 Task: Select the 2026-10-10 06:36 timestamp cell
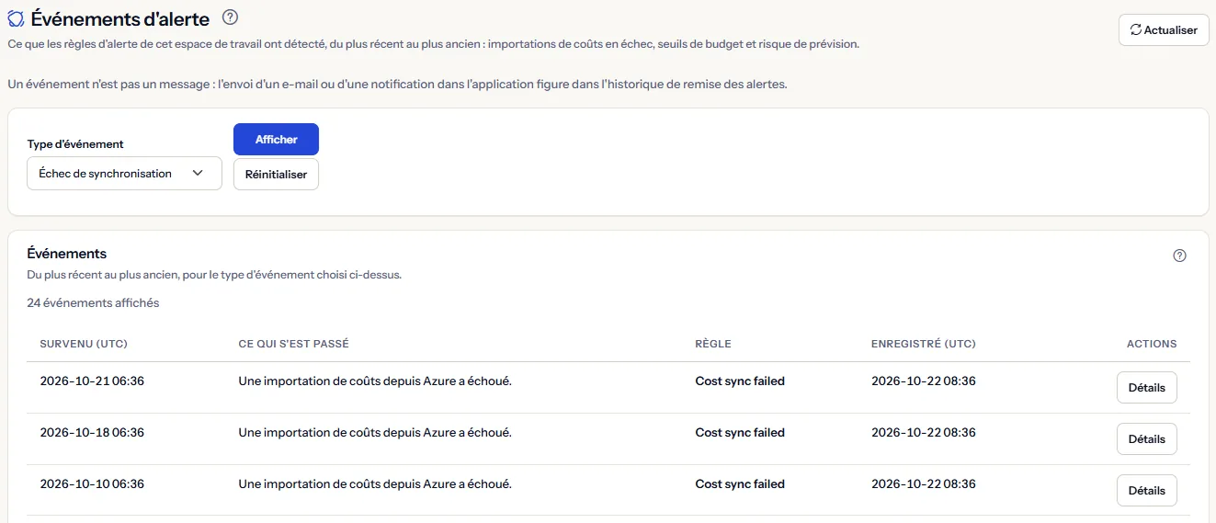(92, 484)
